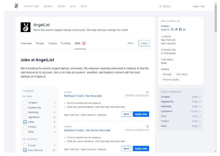Follow AngelList with the Follow button
Image resolution: width=220 pixels, height=156 pixels.
coord(144,43)
